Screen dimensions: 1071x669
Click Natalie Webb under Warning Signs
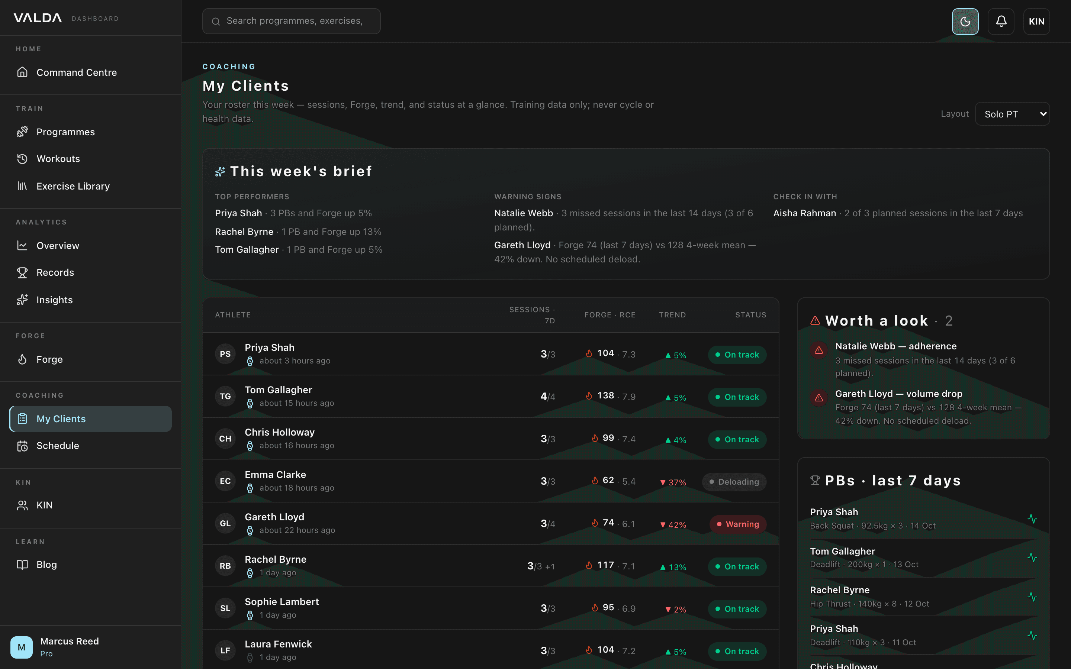coord(523,213)
